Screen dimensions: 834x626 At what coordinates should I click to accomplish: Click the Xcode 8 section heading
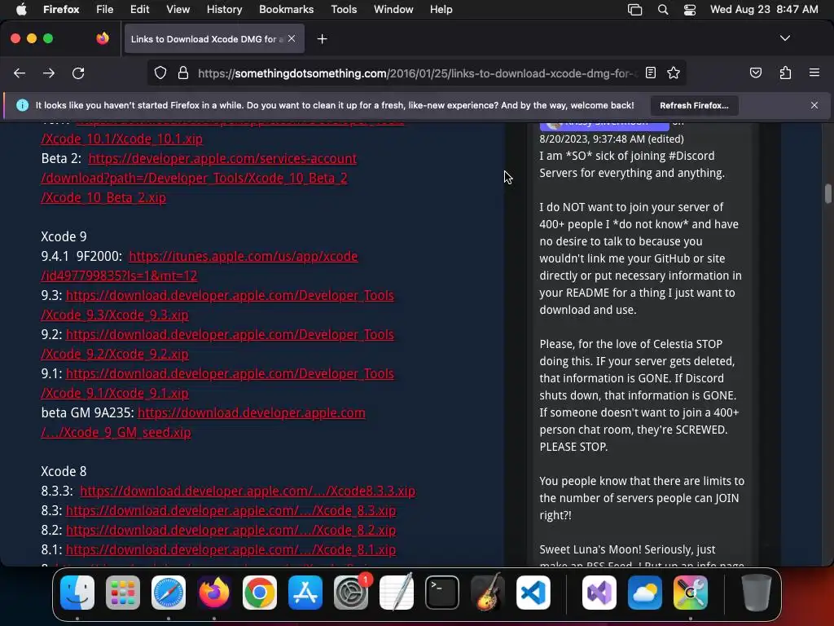tap(64, 471)
